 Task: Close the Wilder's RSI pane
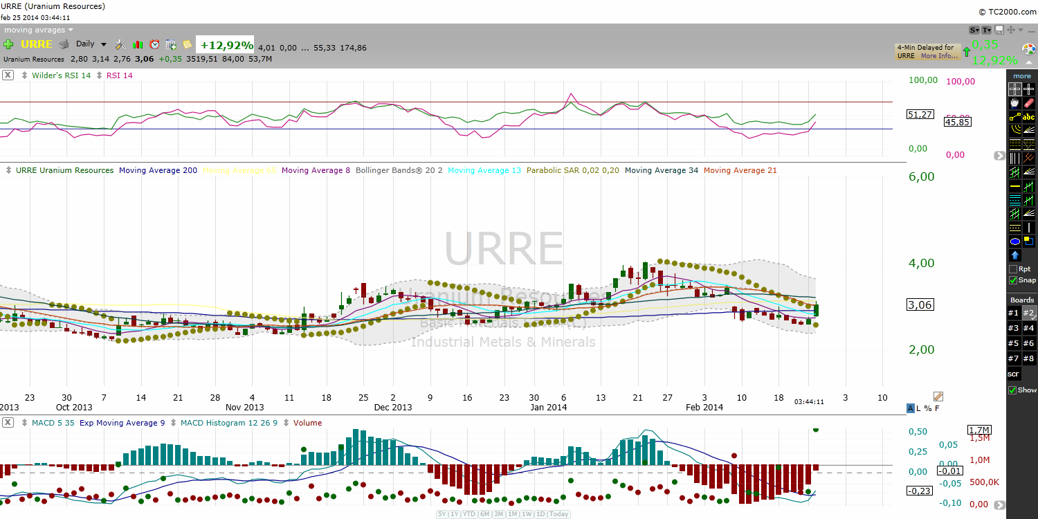coord(8,75)
